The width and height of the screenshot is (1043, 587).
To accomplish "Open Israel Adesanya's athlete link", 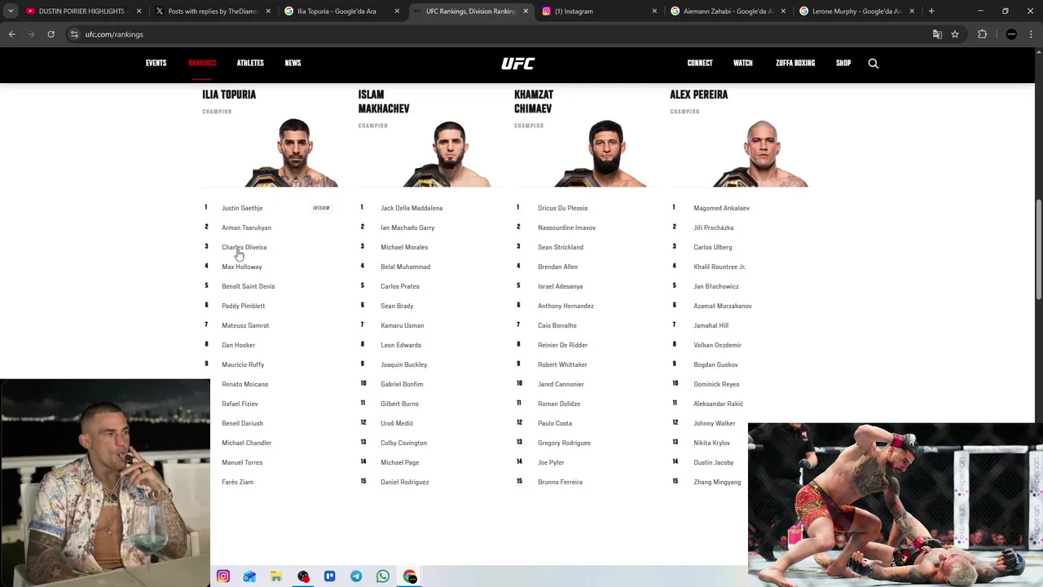I will pyautogui.click(x=560, y=286).
